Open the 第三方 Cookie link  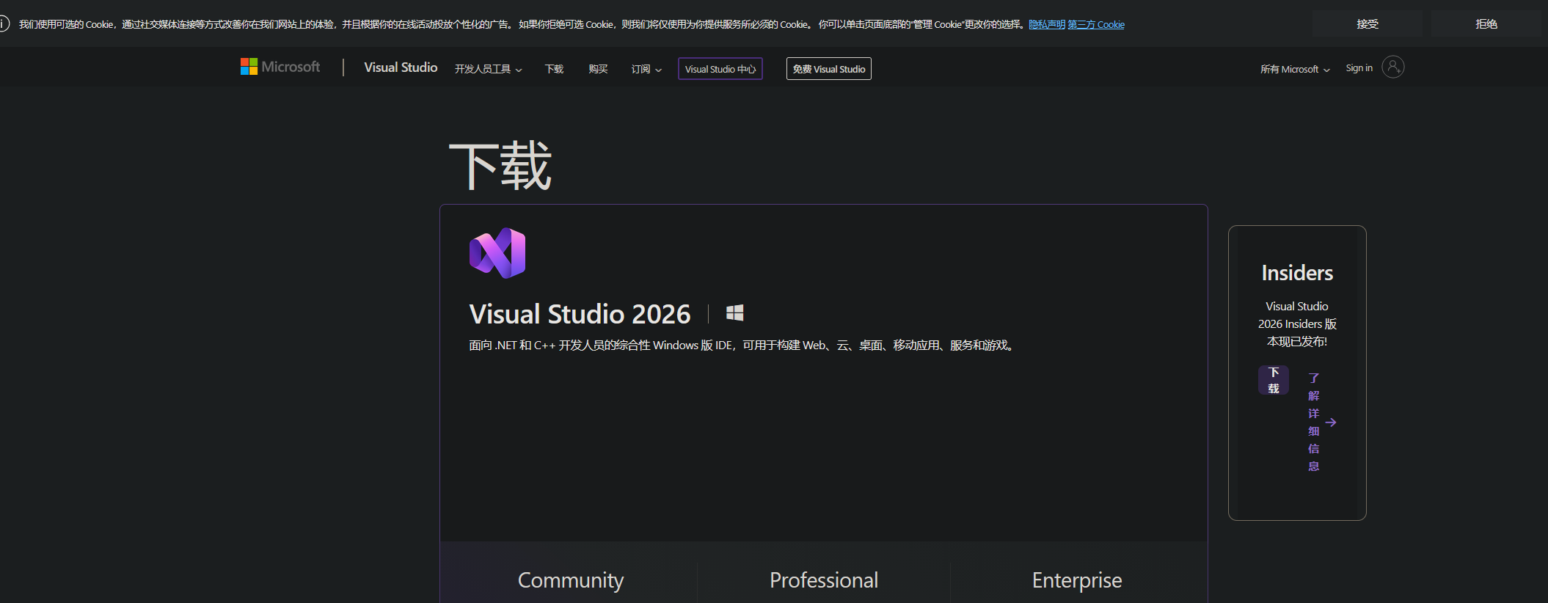[x=1096, y=24]
